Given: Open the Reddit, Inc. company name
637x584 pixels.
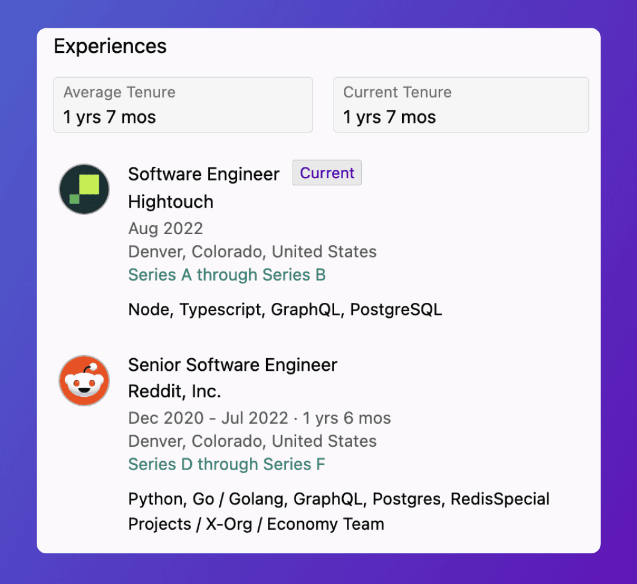Looking at the screenshot, I should [175, 391].
